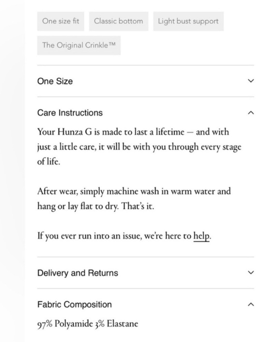This screenshot has width=259, height=345.
Task: Click the word Elastane in composition
Action: [122, 324]
